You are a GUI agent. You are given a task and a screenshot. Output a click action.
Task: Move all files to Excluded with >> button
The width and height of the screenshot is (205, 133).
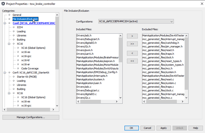click(132, 44)
